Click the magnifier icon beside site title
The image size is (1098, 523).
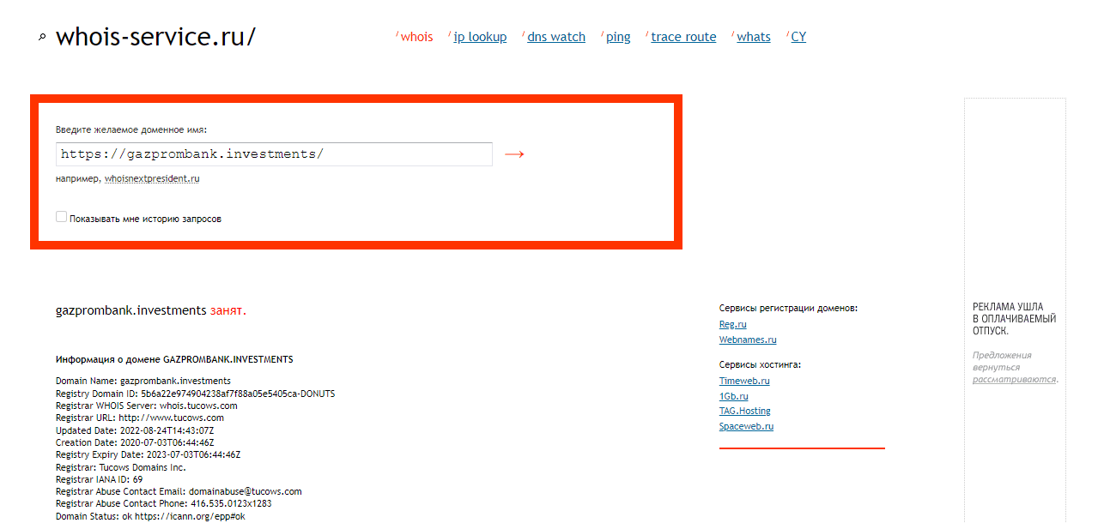pos(42,38)
